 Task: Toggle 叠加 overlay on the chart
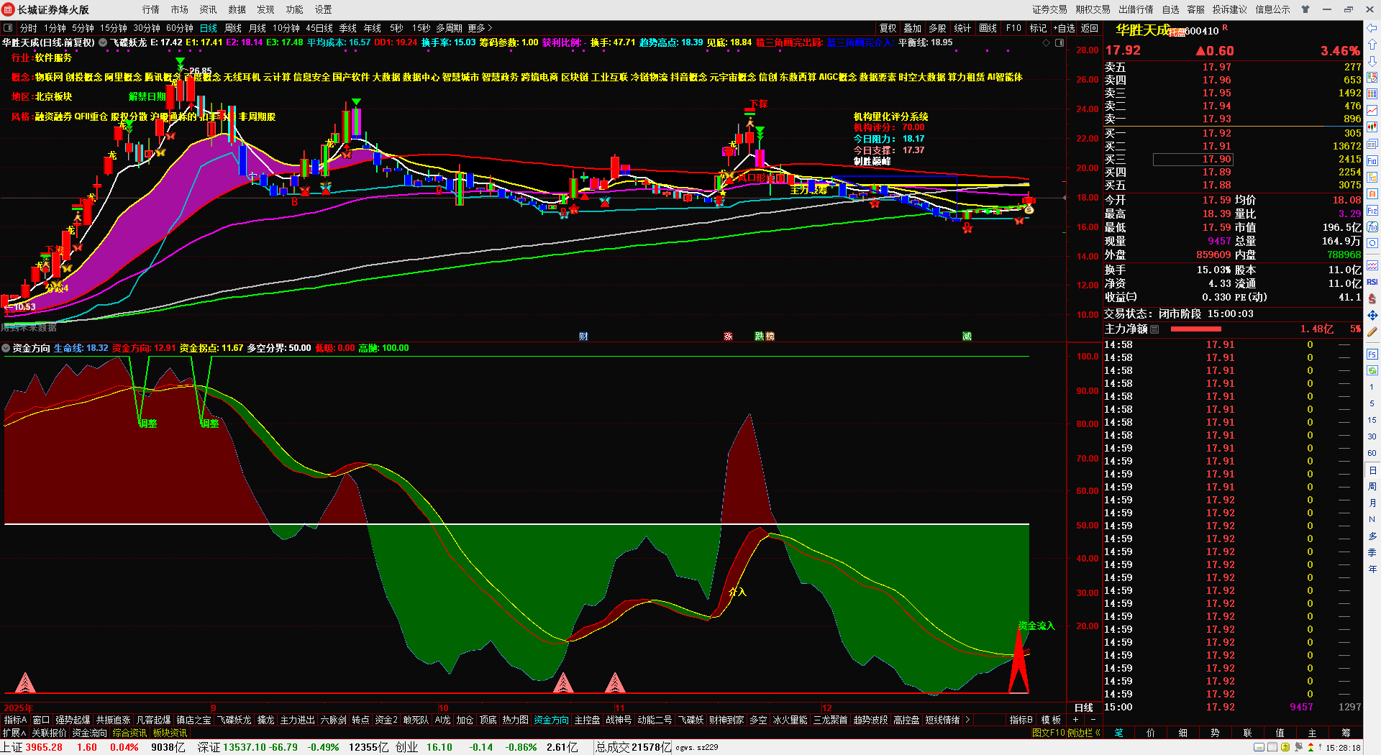[x=913, y=28]
